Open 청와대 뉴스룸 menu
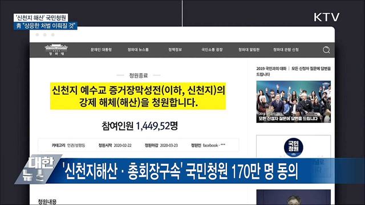The image size is (365, 205). 138,50
